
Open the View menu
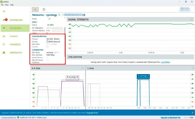[x=7, y=5]
